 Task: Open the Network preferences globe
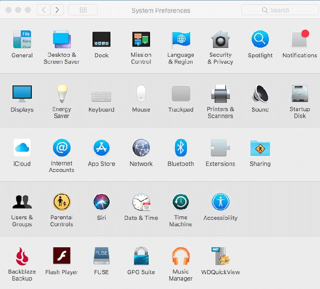141,148
